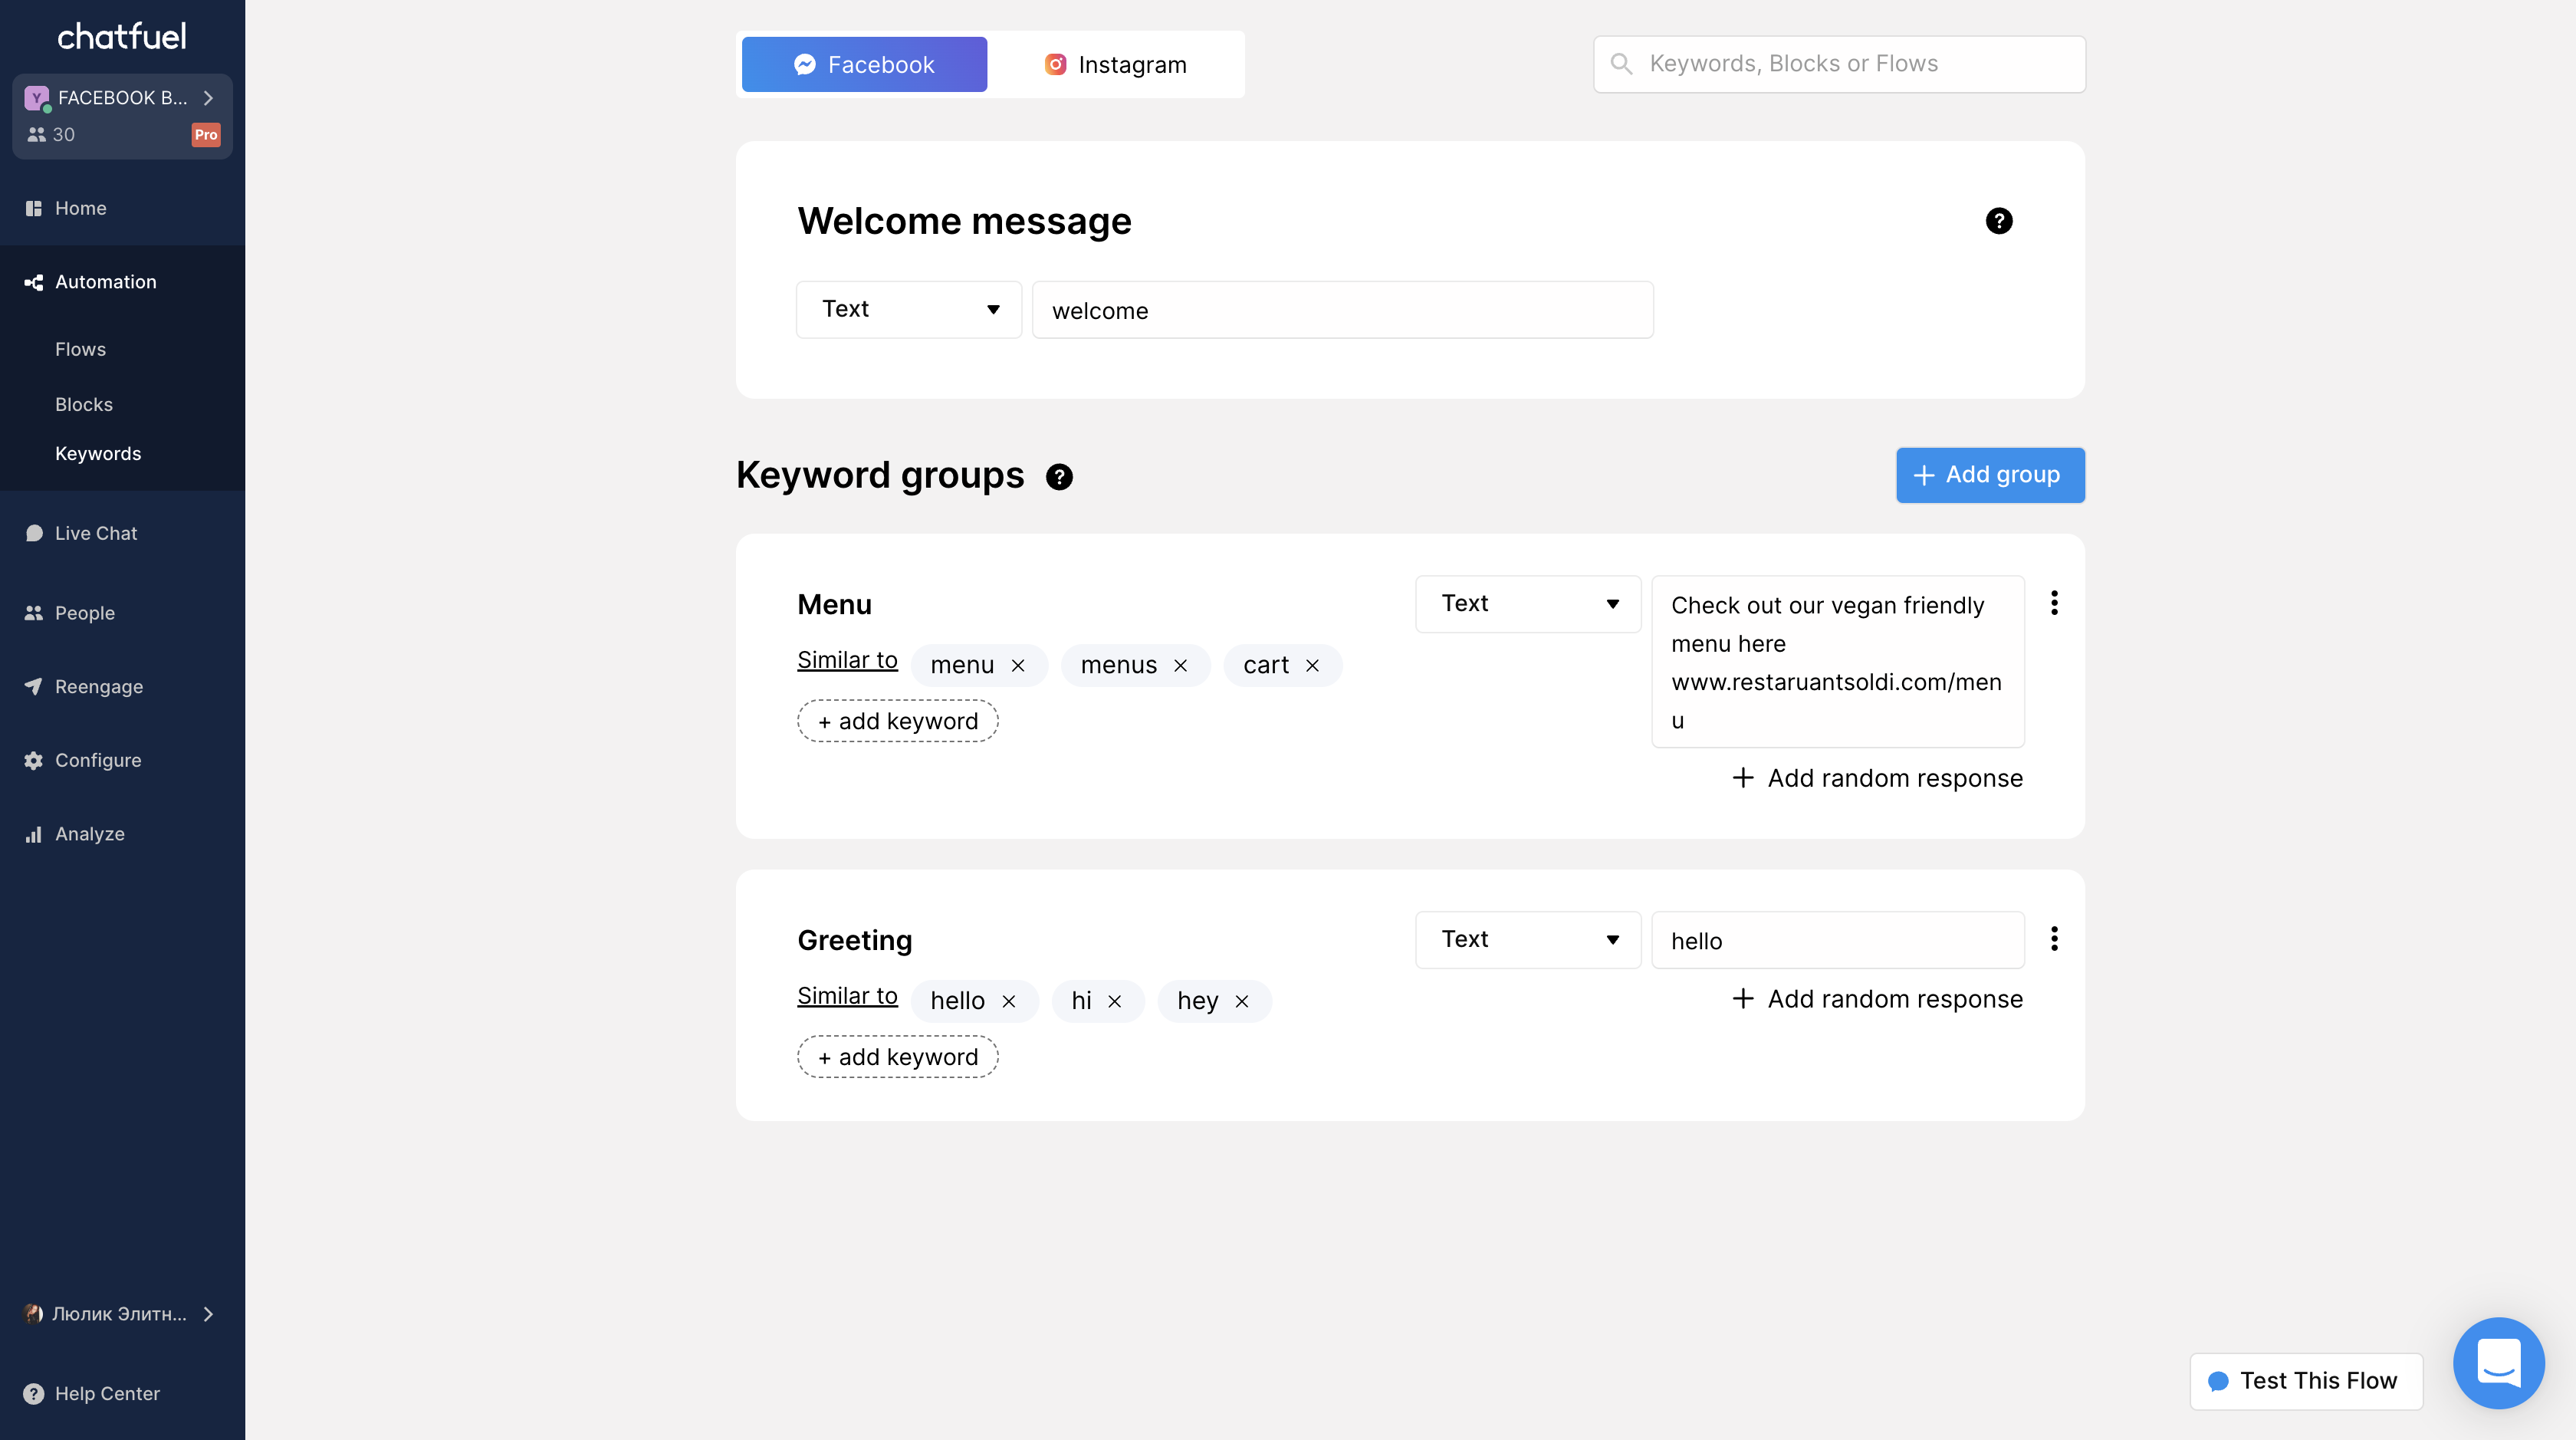The height and width of the screenshot is (1440, 2576).
Task: Go to the Reengage section
Action: tap(98, 687)
